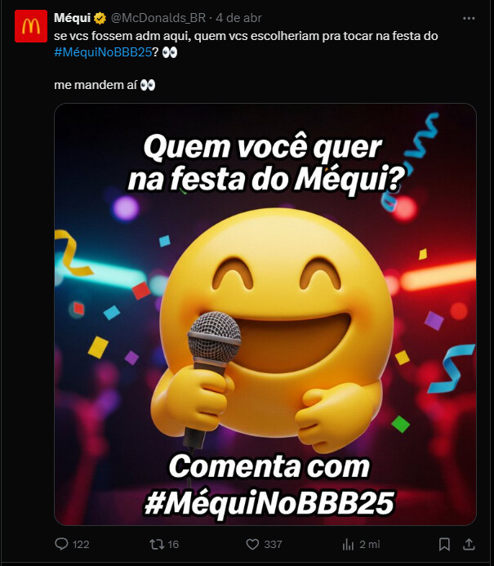Click the 16 reposts count
494x566 pixels.
(x=173, y=544)
